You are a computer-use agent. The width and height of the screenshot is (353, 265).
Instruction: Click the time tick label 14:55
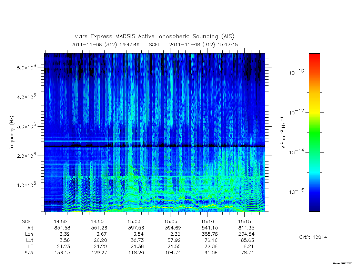[97, 222]
